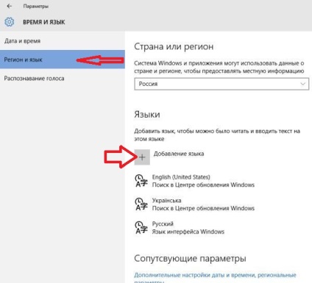
Task: Open additional date and time settings link
Action: coord(215,279)
